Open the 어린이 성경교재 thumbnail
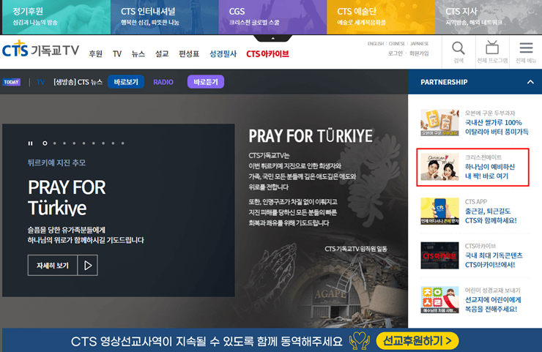This screenshot has width=542, height=352. click(x=439, y=299)
